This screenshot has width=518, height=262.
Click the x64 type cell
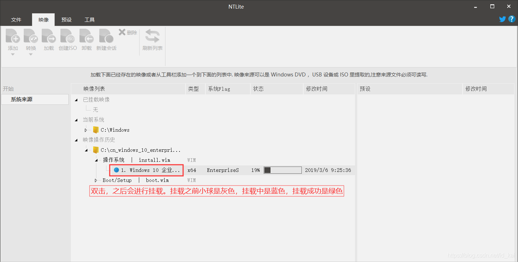pyautogui.click(x=192, y=170)
